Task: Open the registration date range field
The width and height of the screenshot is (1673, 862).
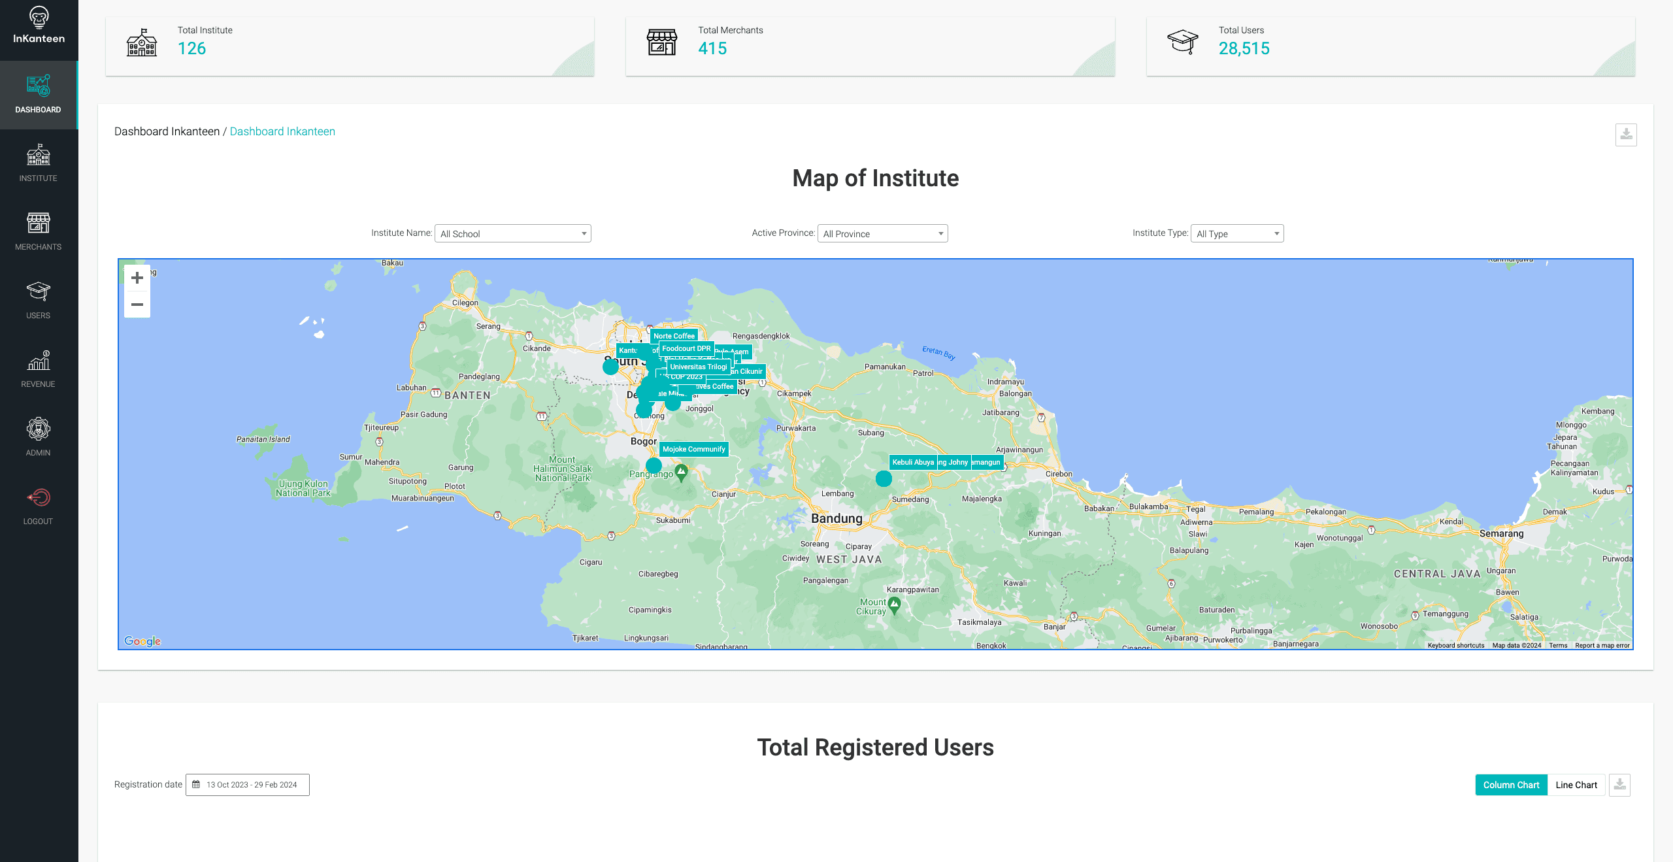Action: 248,785
